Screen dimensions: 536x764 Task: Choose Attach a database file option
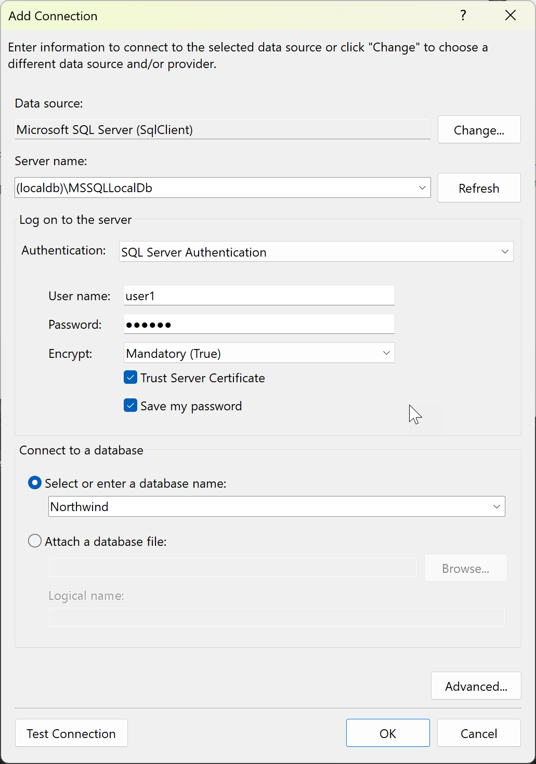tap(35, 541)
